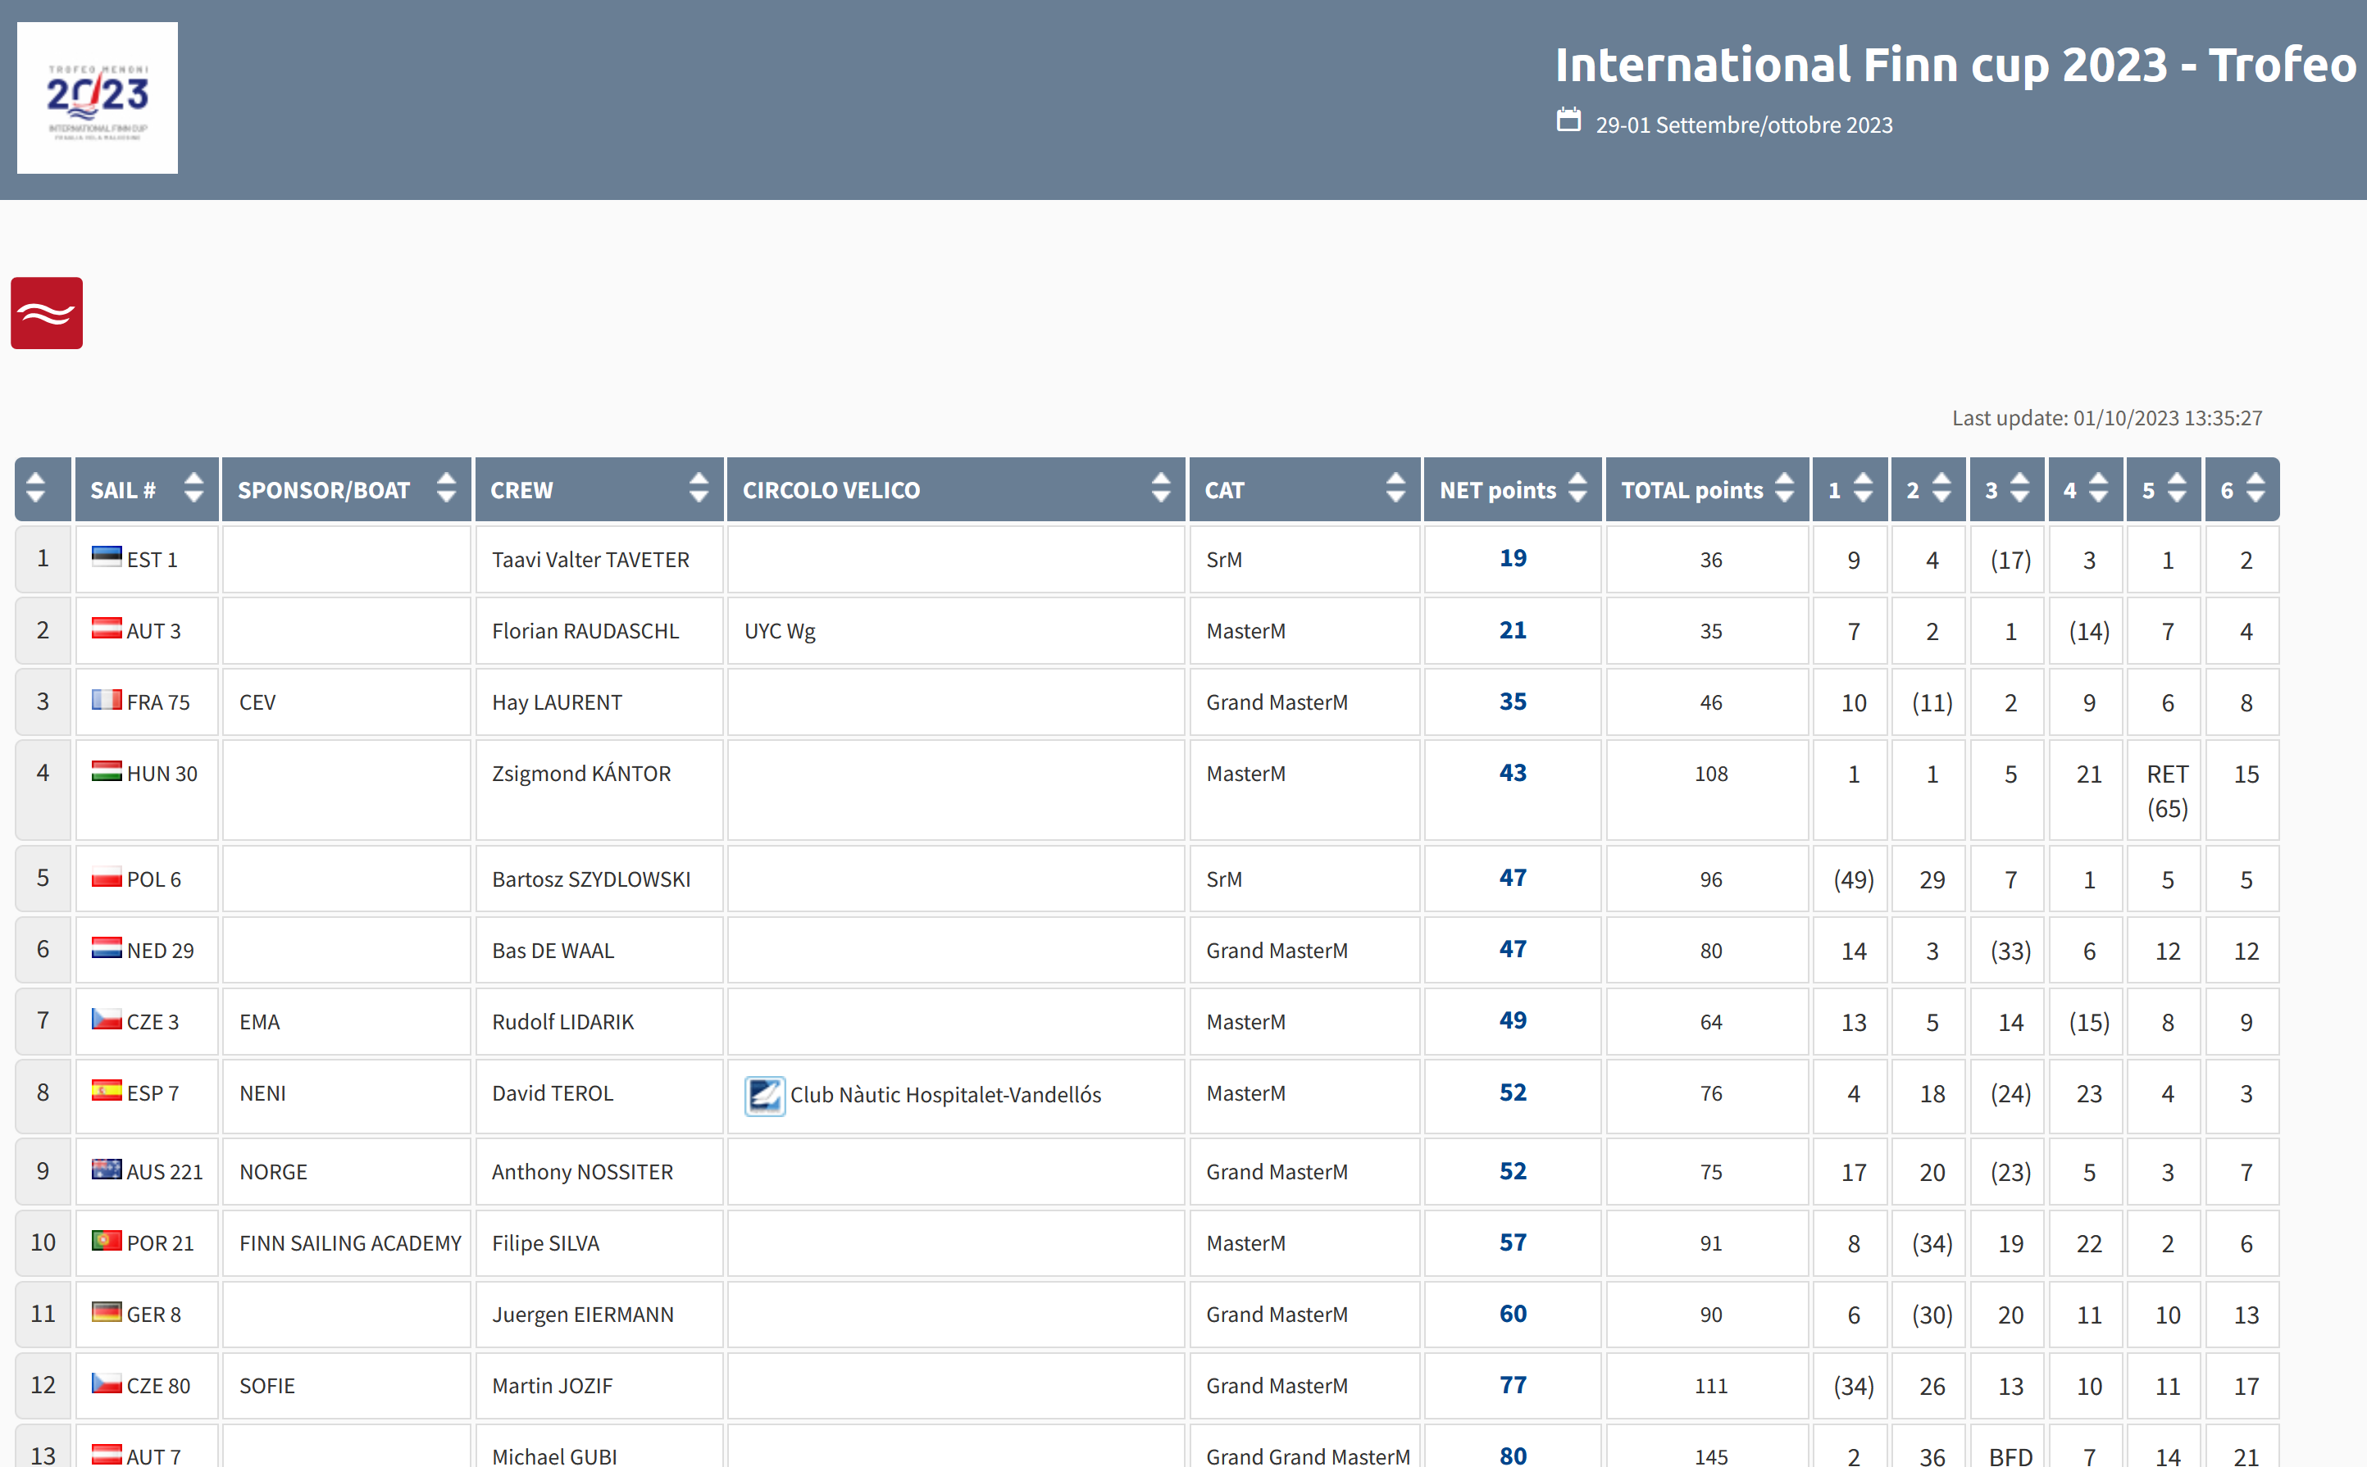Click total points 108 cell
The width and height of the screenshot is (2367, 1467).
(1707, 791)
